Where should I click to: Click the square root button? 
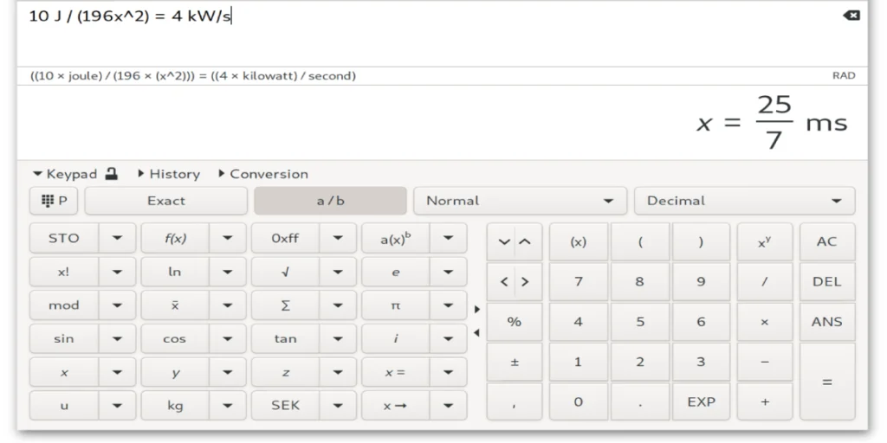pyautogui.click(x=285, y=272)
